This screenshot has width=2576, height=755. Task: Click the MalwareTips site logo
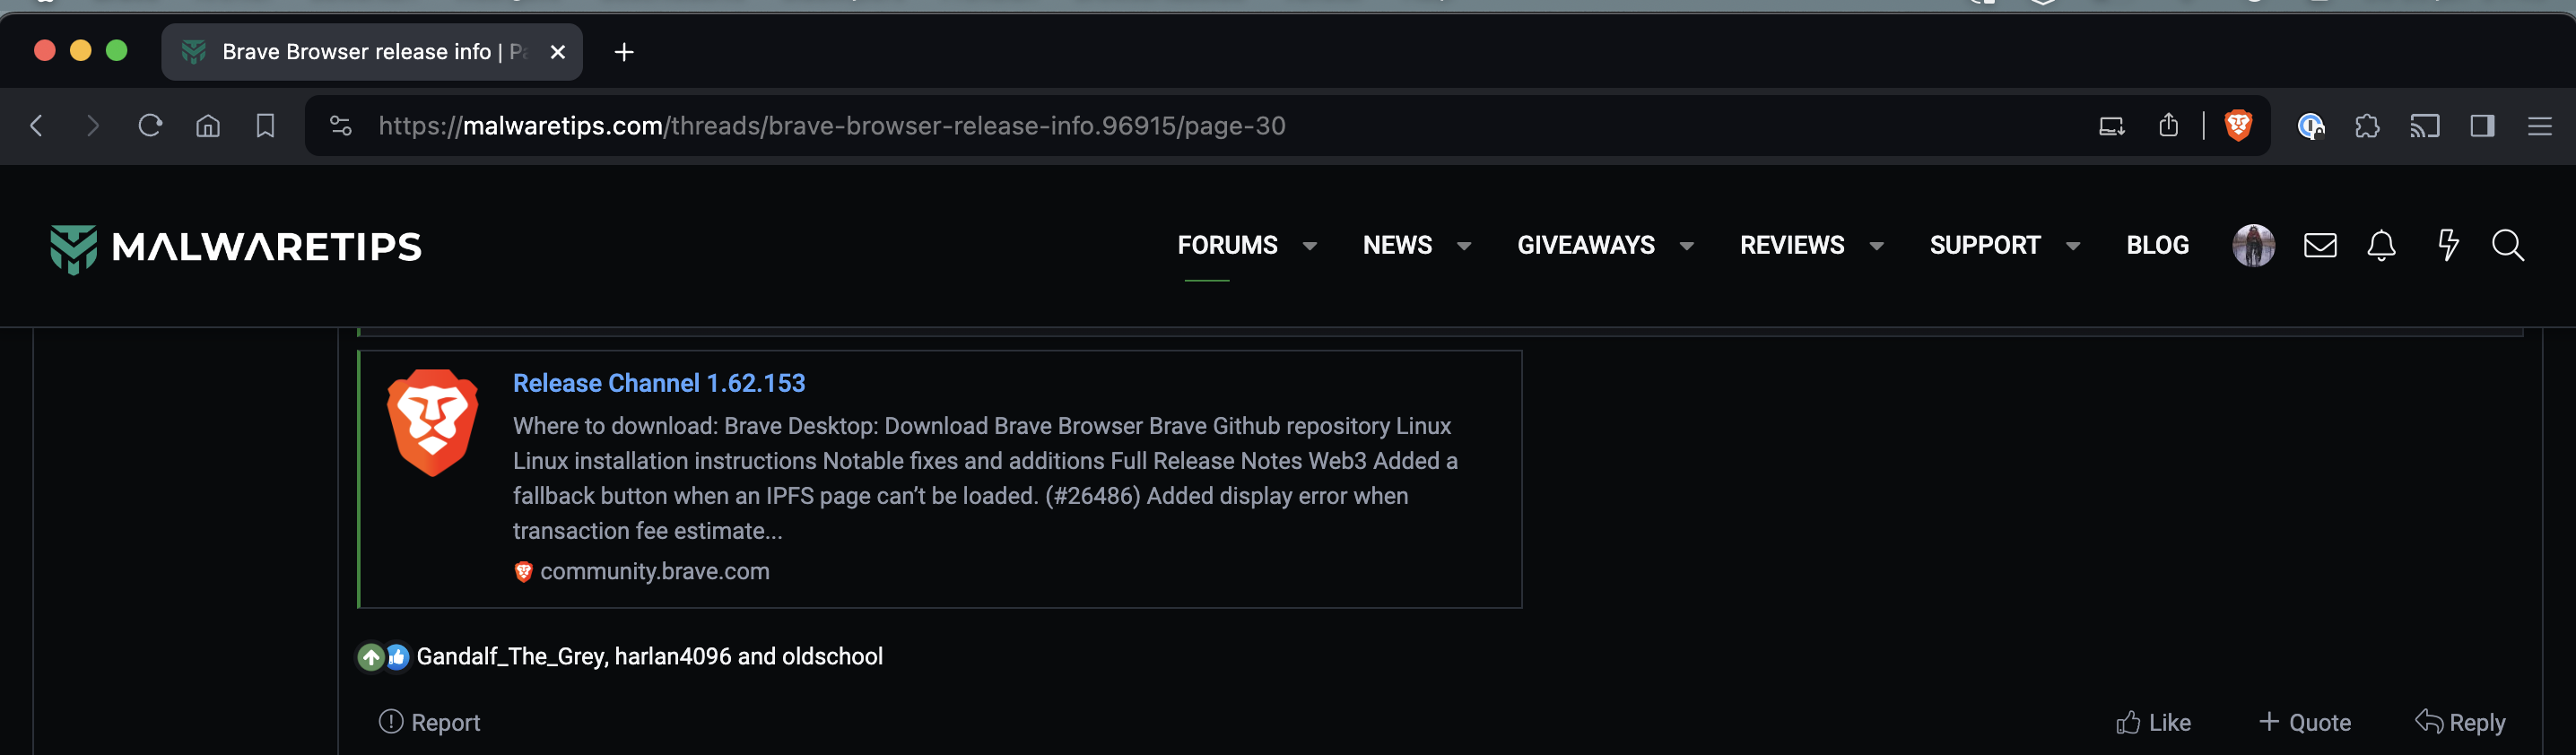pyautogui.click(x=236, y=247)
